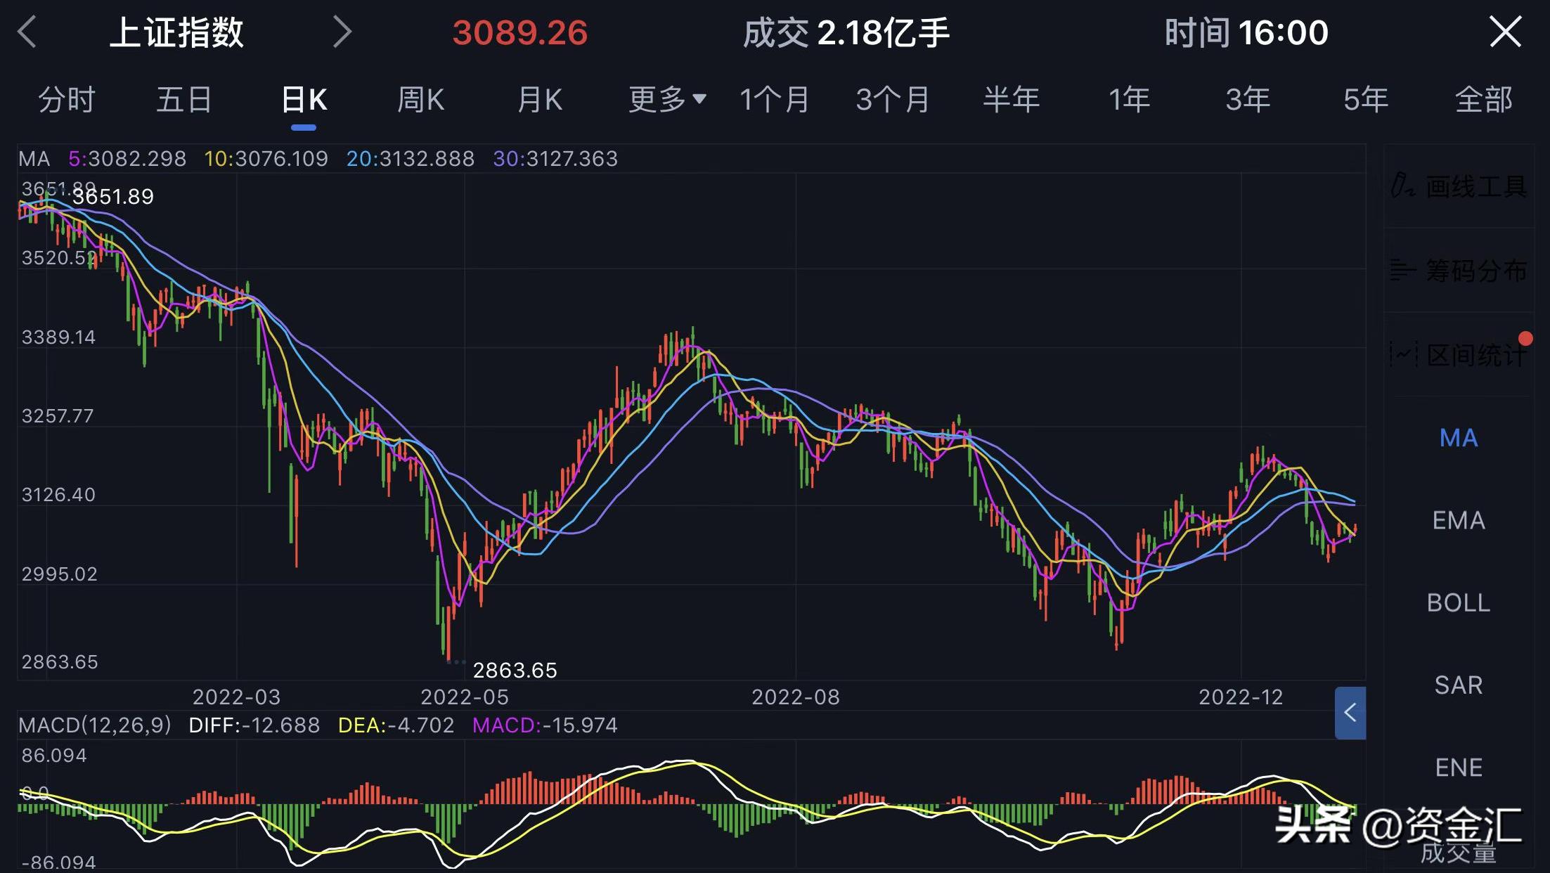Open the 更多 dropdown menu
The height and width of the screenshot is (873, 1550).
665,100
